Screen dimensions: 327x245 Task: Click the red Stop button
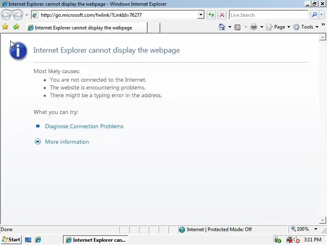[x=222, y=15]
